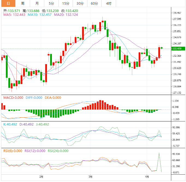The width and height of the screenshot is (186, 182).
Task: Click the 138.467 price axis label
Action: [x=177, y=13]
